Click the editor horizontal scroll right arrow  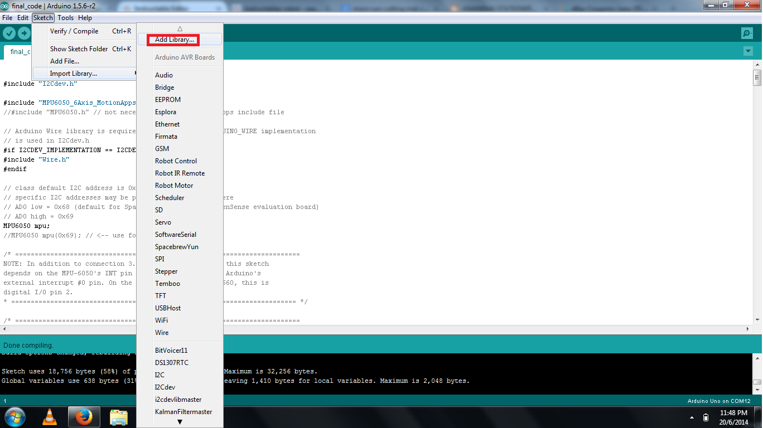point(749,329)
